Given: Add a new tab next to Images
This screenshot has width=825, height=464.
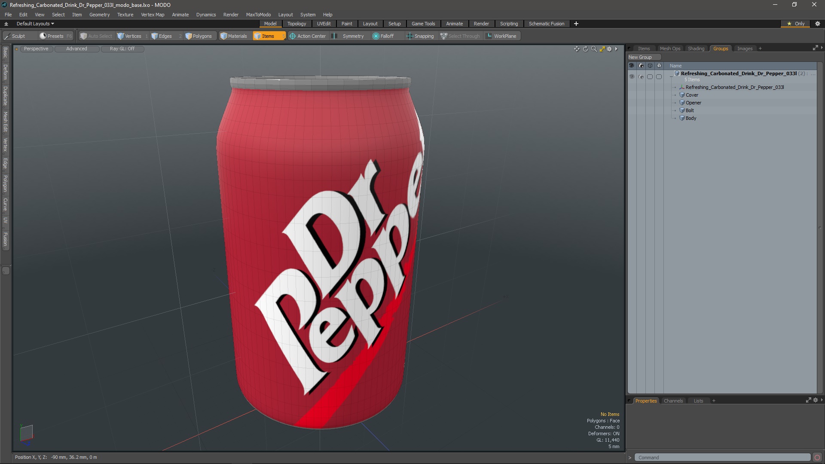Looking at the screenshot, I should coord(760,49).
